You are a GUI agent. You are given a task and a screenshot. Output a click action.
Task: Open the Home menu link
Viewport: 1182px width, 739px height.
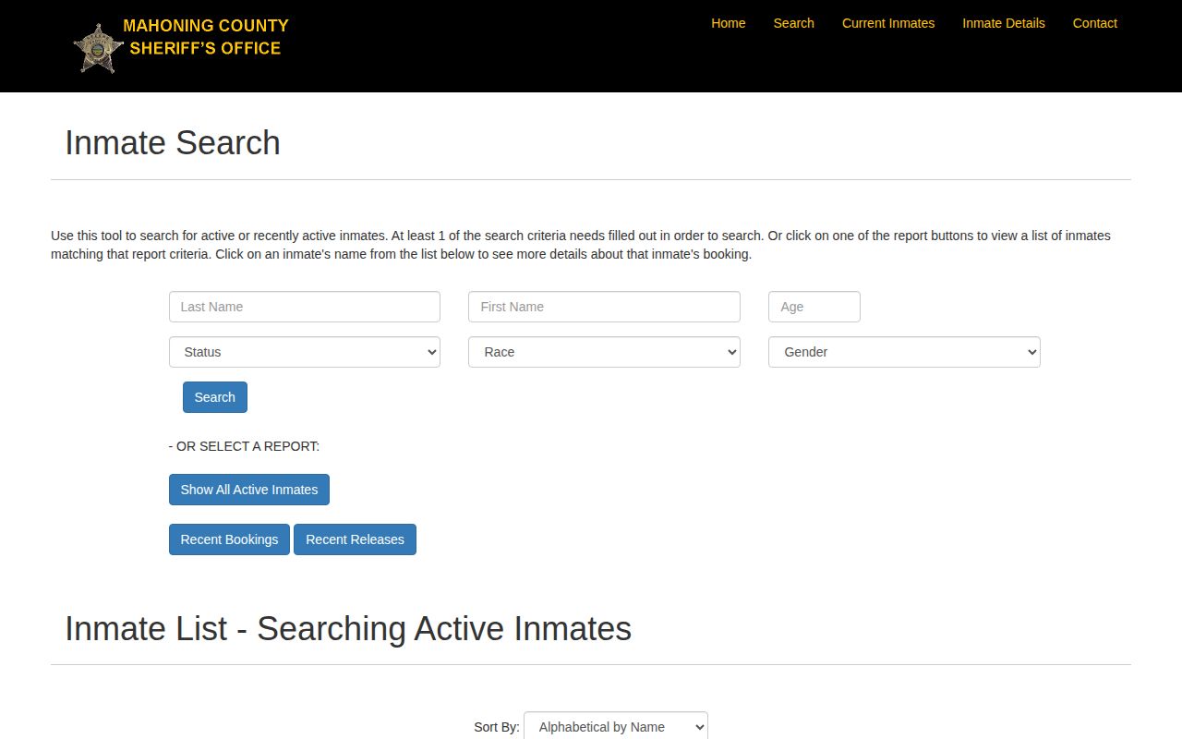pos(728,23)
